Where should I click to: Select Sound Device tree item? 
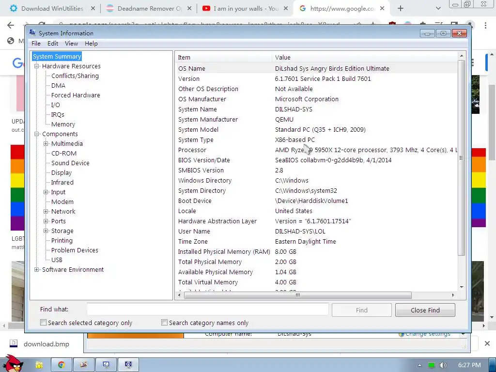[70, 163]
